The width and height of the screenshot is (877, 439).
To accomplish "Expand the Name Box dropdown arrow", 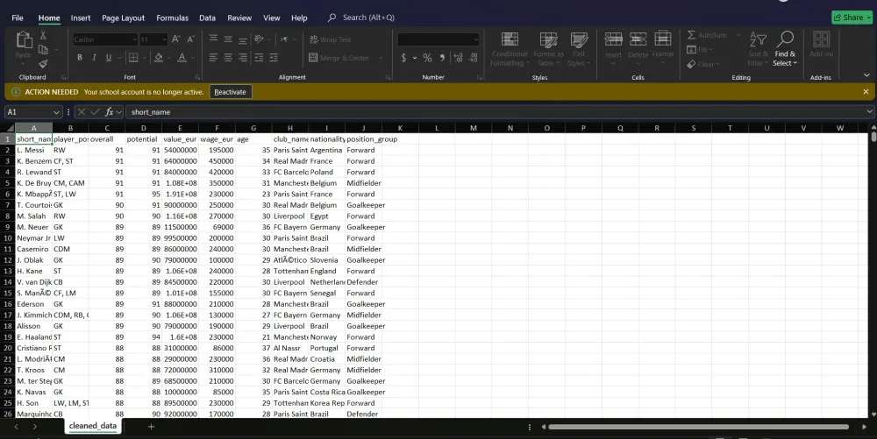I will coord(56,112).
